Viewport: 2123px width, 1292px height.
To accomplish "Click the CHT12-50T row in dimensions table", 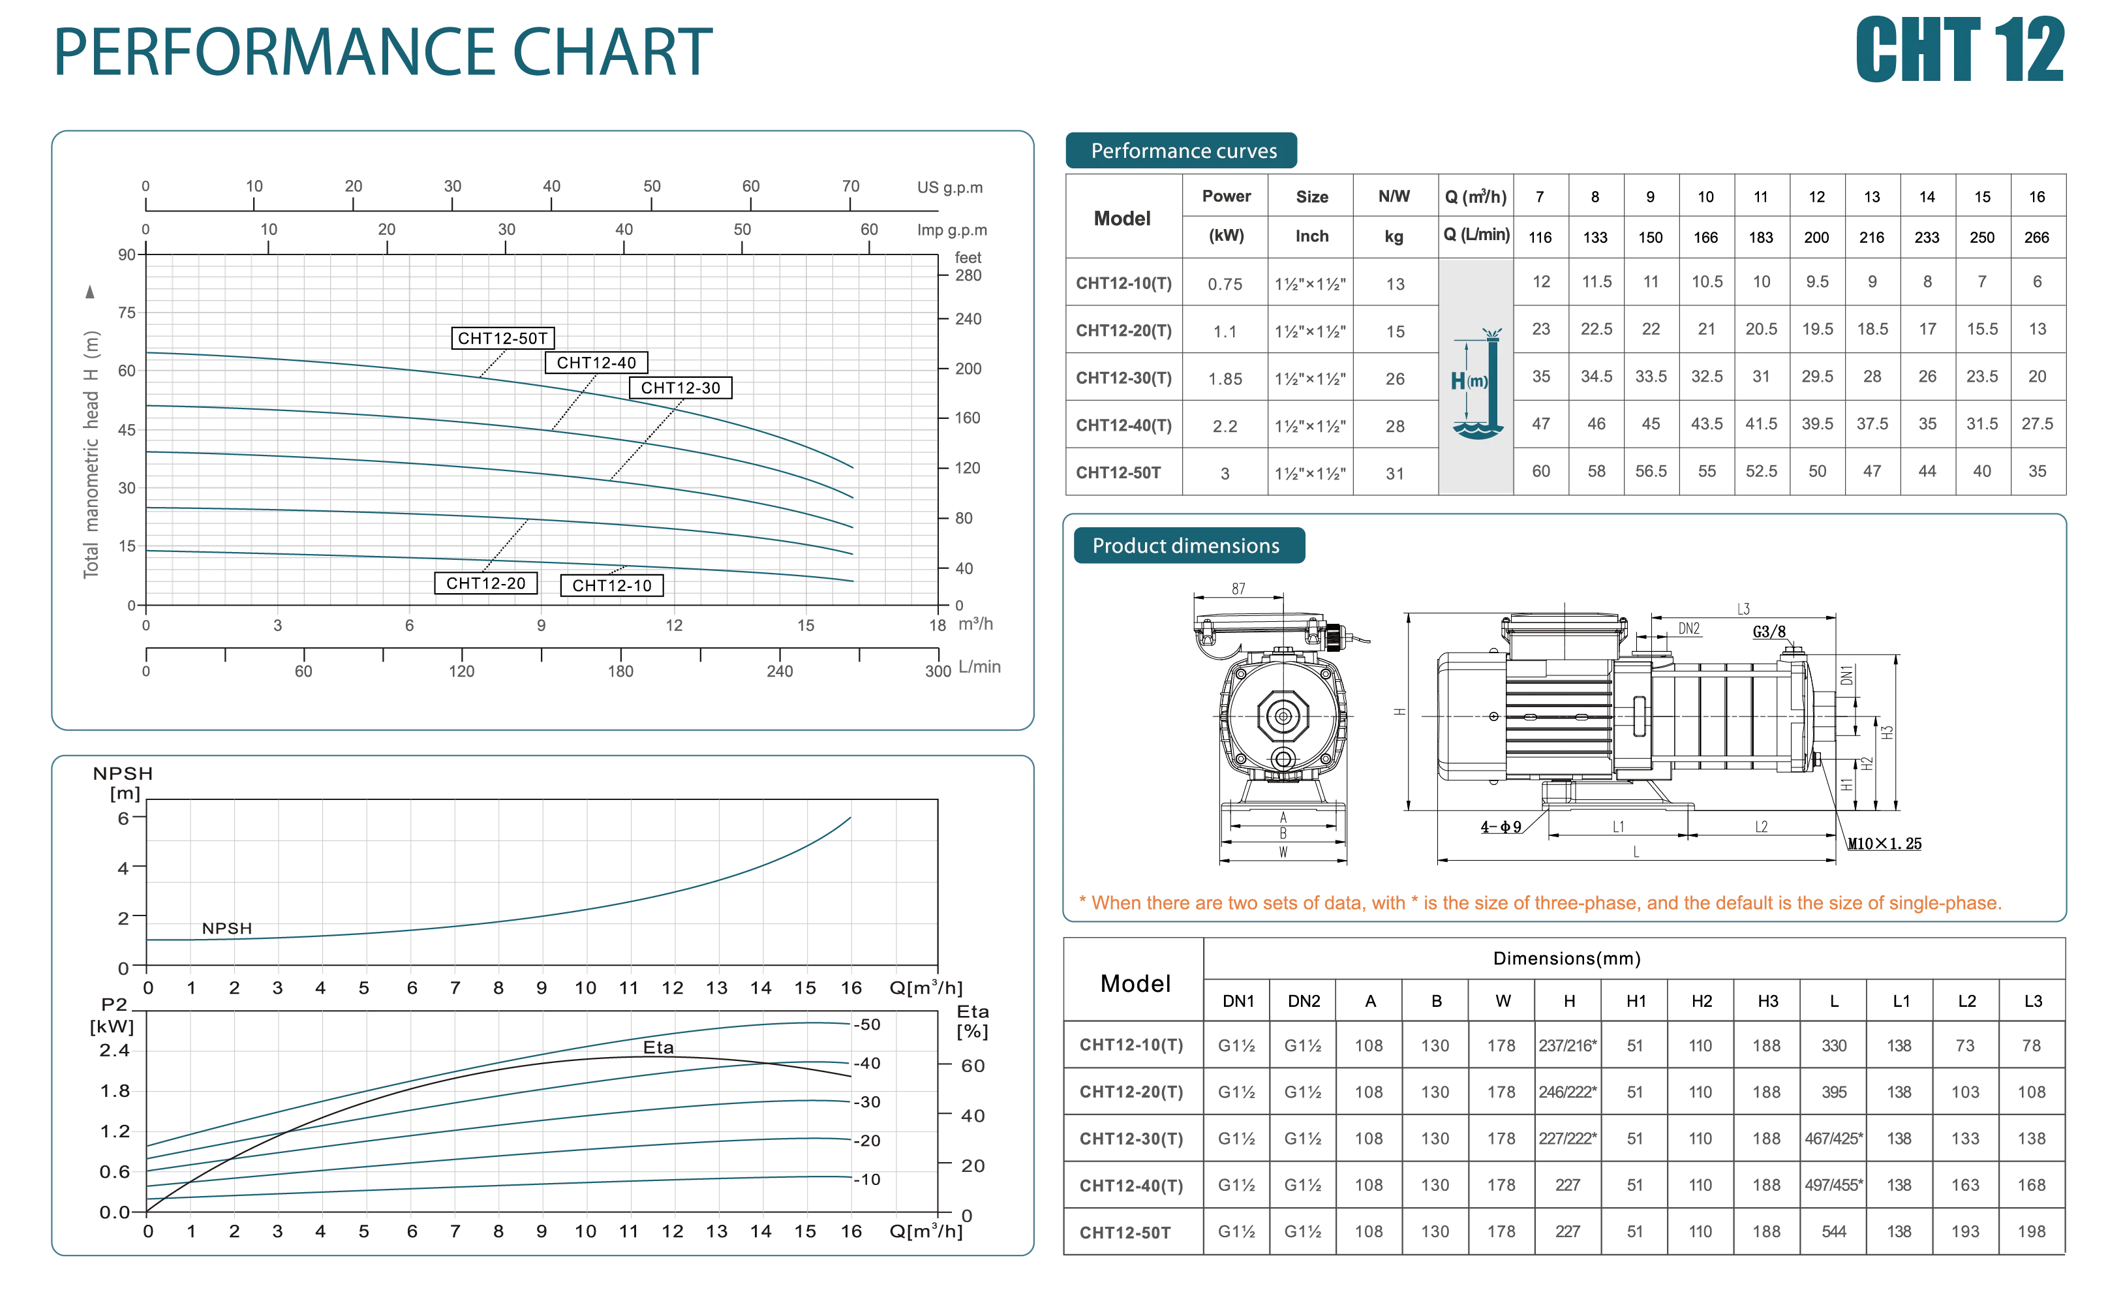I will pos(1564,1232).
